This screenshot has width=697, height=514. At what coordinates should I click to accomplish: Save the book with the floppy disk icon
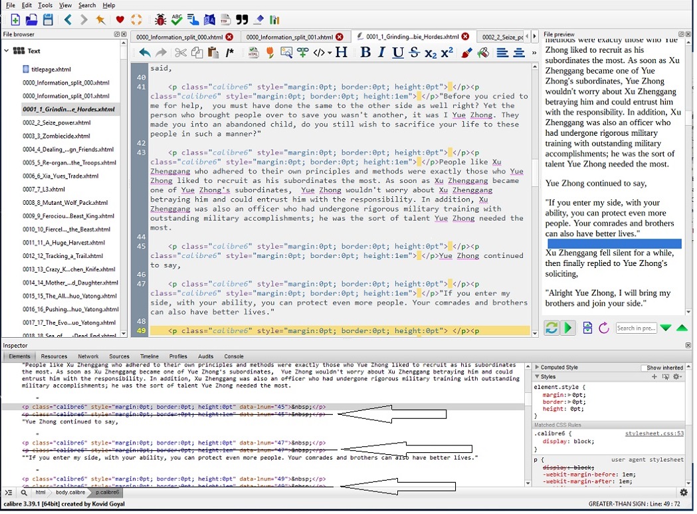point(48,20)
